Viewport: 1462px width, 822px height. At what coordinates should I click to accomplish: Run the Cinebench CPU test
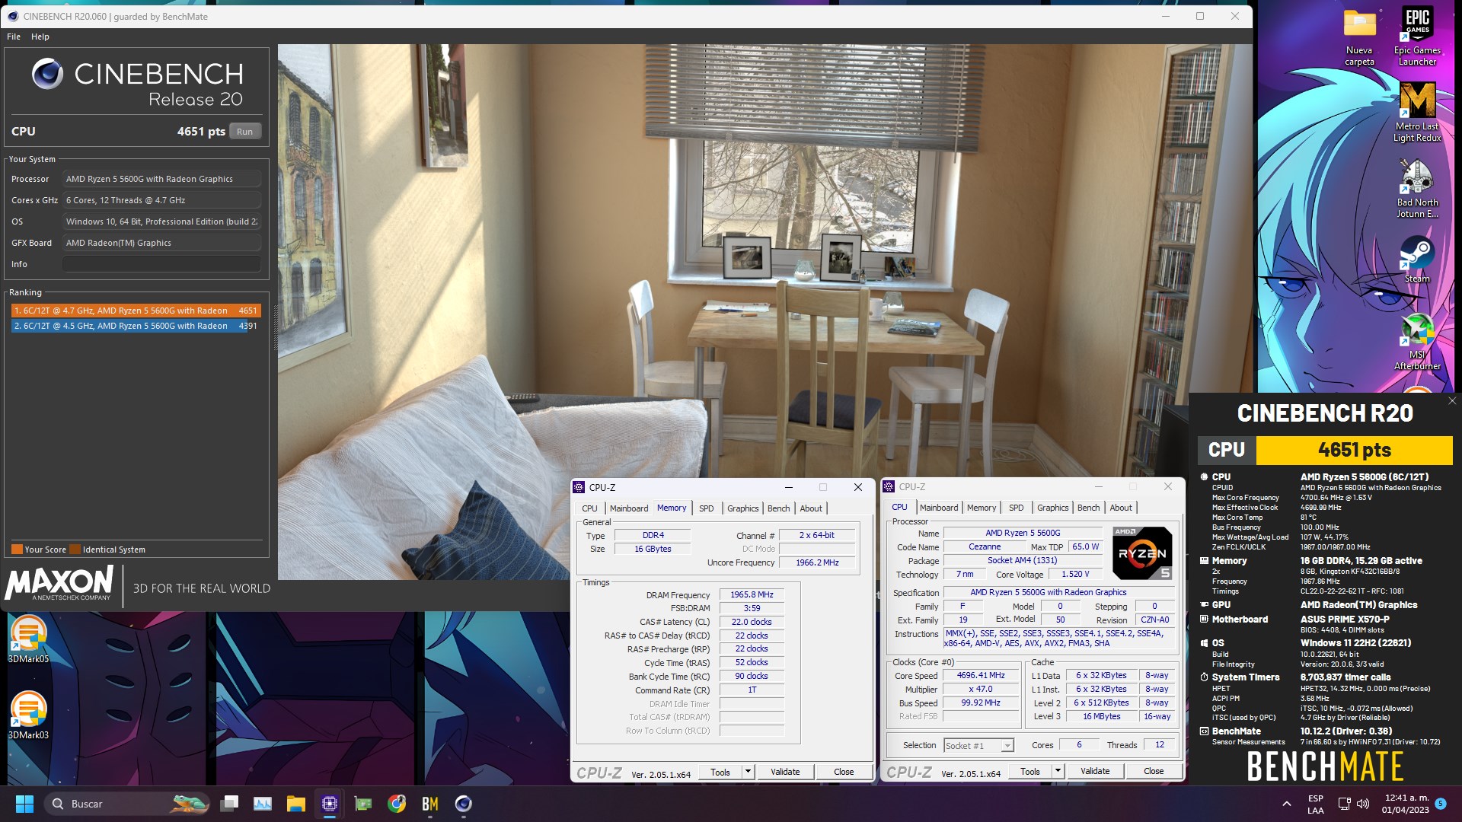[x=244, y=132]
